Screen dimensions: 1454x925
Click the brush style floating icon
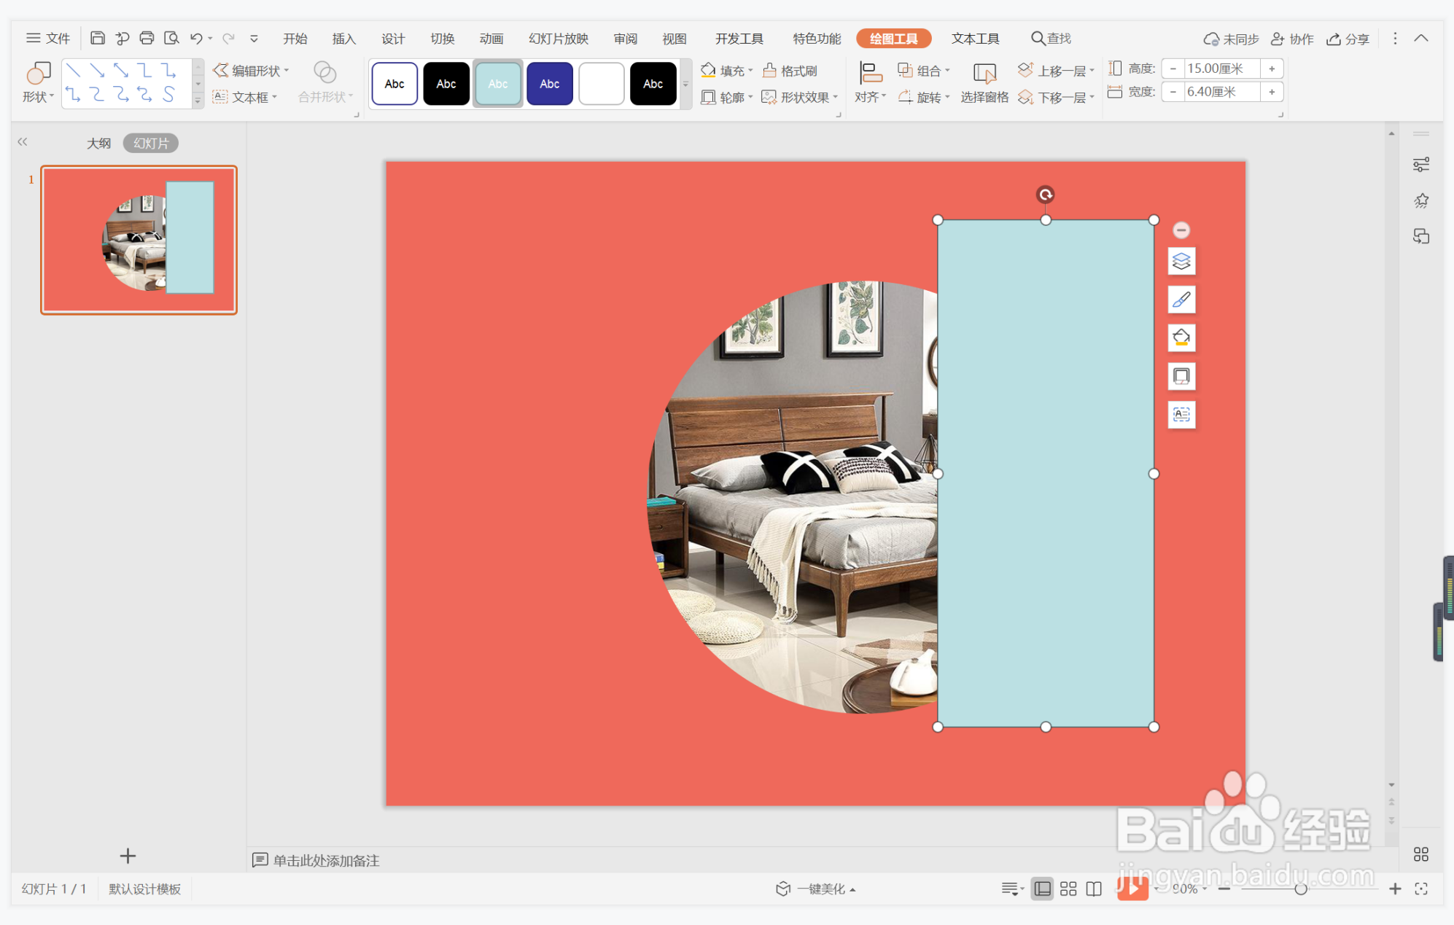click(x=1181, y=300)
